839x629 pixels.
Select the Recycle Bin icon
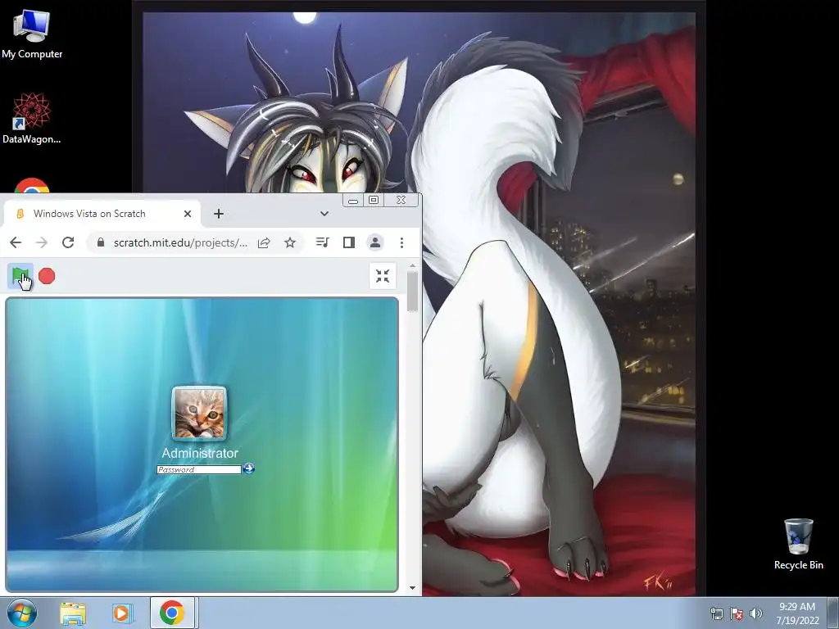pos(798,544)
